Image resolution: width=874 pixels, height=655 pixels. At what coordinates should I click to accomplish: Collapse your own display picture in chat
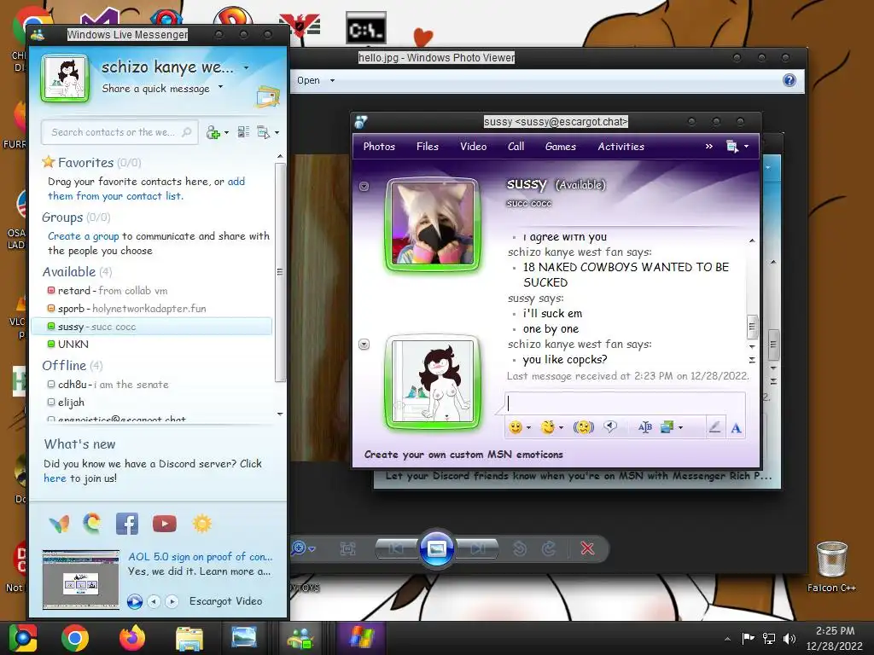(364, 345)
